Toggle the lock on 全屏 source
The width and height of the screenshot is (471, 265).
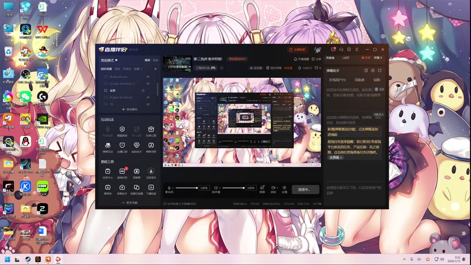point(143,91)
